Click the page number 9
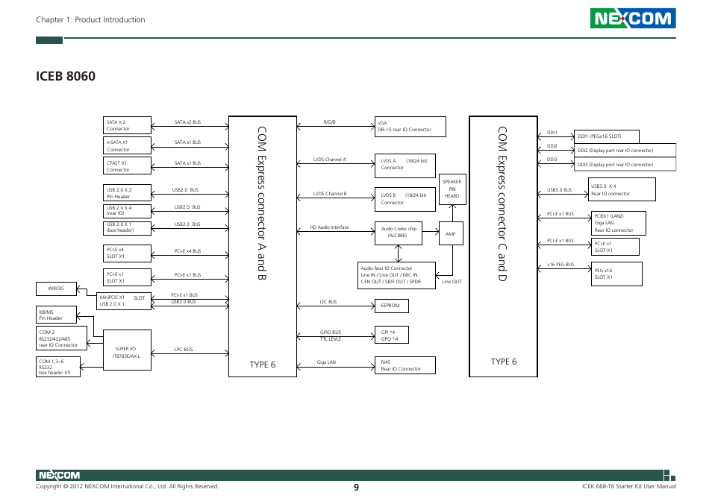 [357, 488]
